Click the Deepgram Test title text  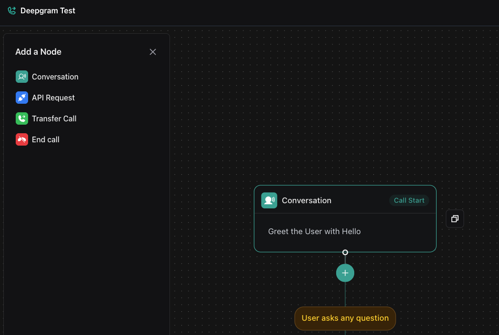(x=48, y=11)
